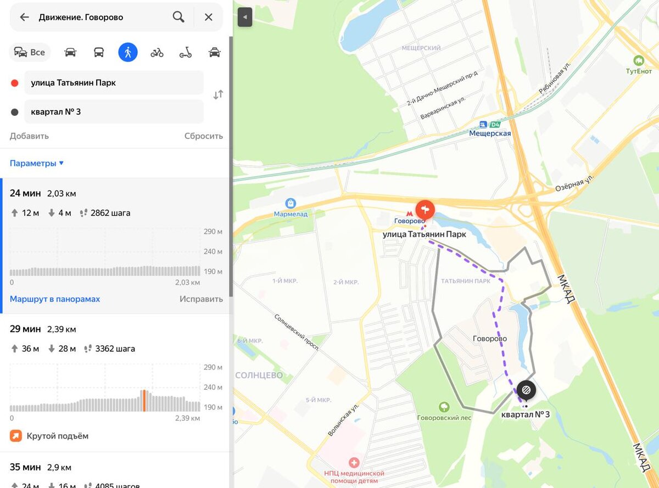Select the pedestrian walking mode
The width and height of the screenshot is (659, 488).
[128, 52]
